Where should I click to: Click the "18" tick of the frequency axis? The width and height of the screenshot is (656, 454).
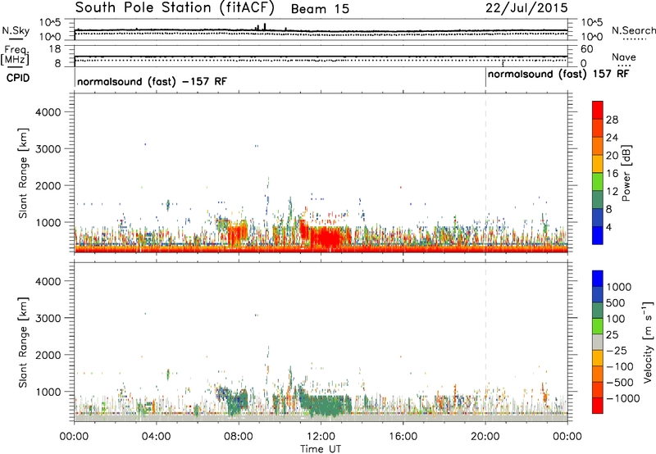[55, 49]
